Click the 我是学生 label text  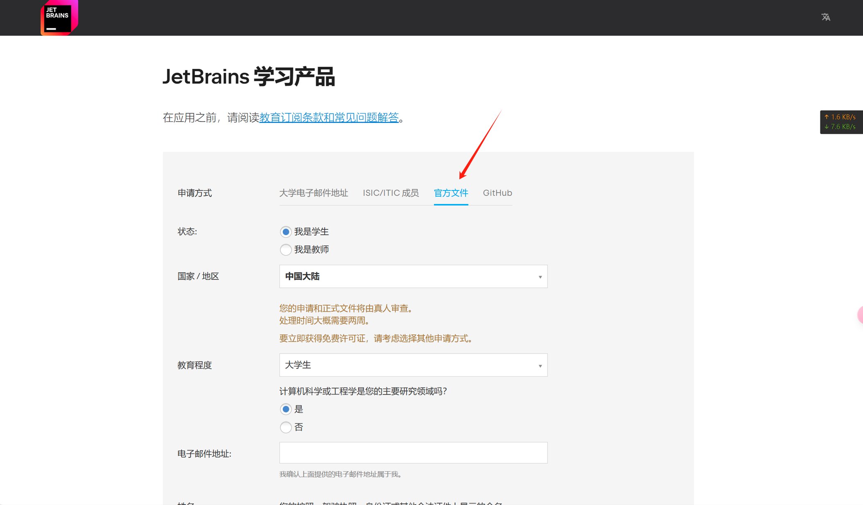coord(311,232)
